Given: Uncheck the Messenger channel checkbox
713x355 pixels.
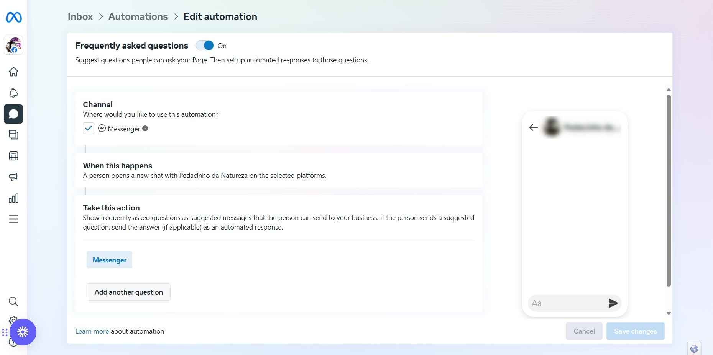Looking at the screenshot, I should [88, 128].
